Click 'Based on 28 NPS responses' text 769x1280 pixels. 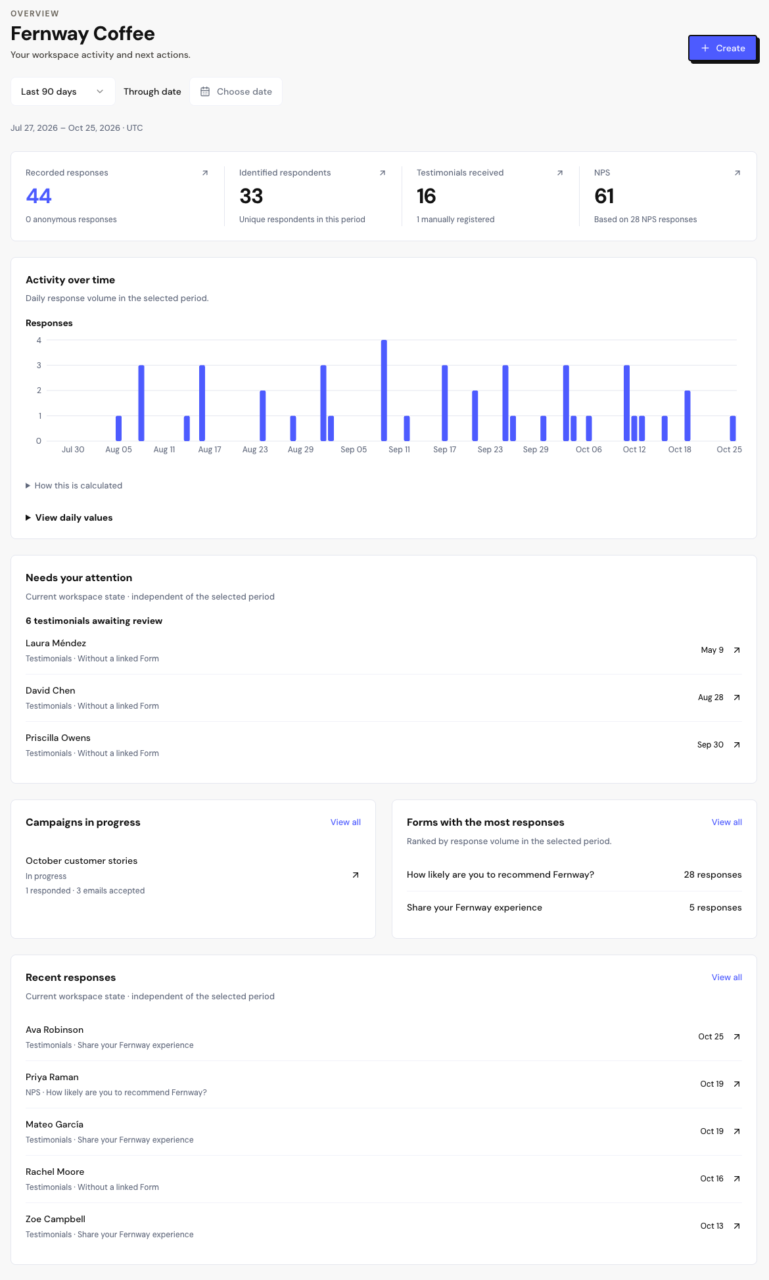pos(645,220)
